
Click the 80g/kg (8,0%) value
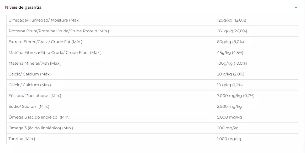click(230, 42)
